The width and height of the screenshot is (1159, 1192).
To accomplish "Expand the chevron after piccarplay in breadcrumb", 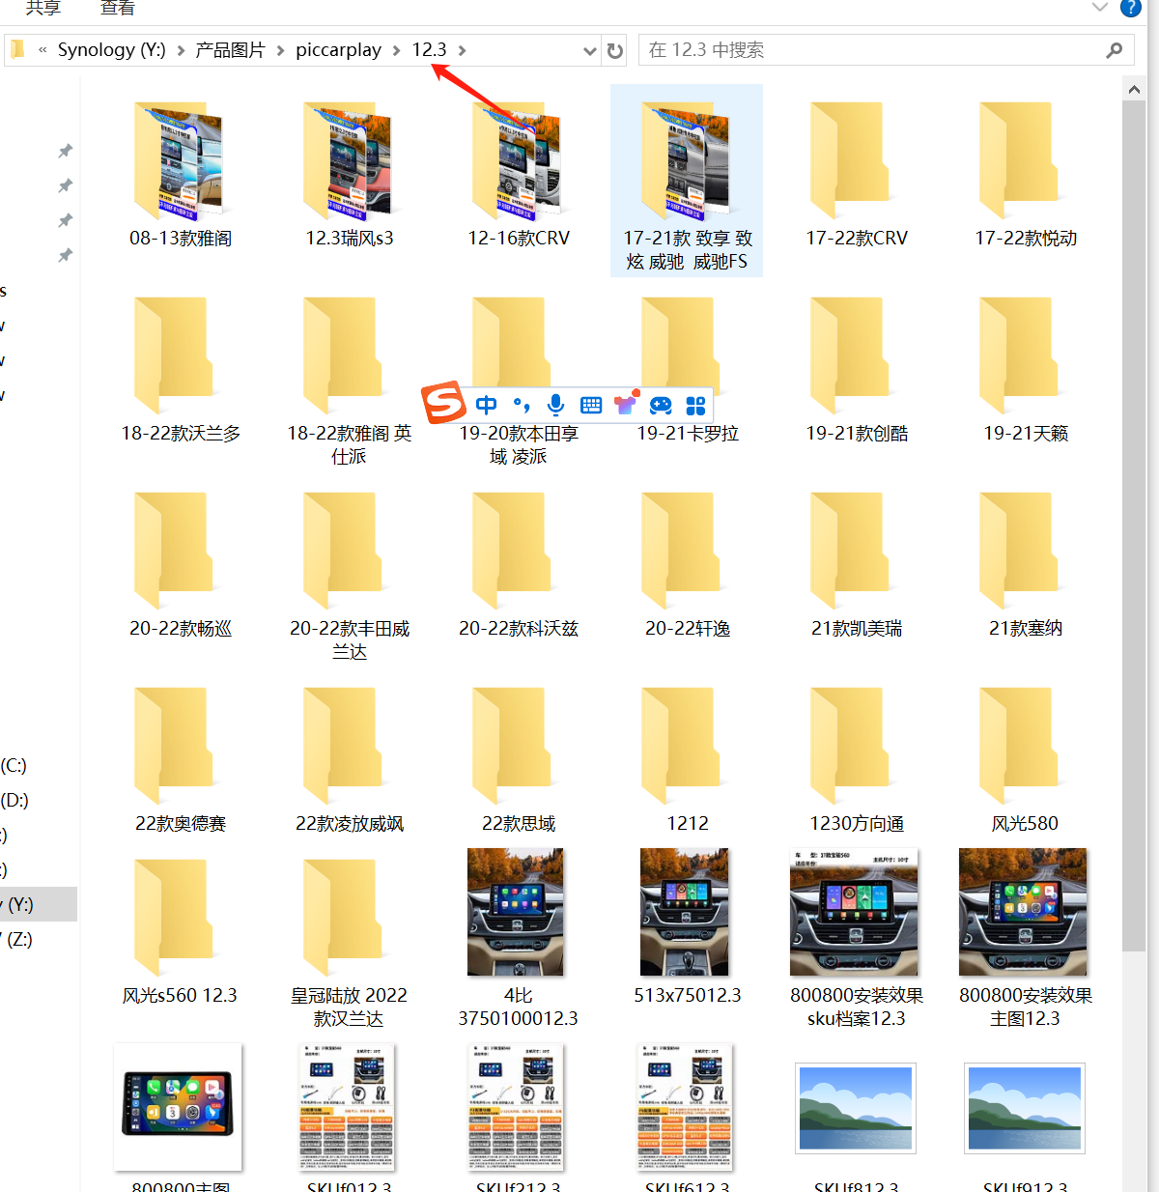I will tap(396, 50).
